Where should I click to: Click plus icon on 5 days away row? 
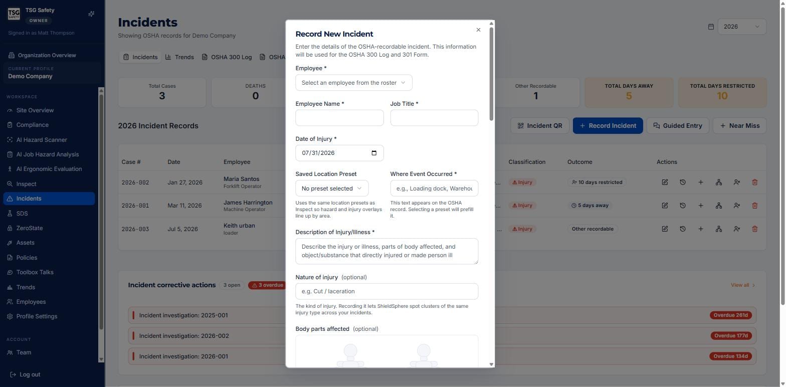(x=701, y=206)
